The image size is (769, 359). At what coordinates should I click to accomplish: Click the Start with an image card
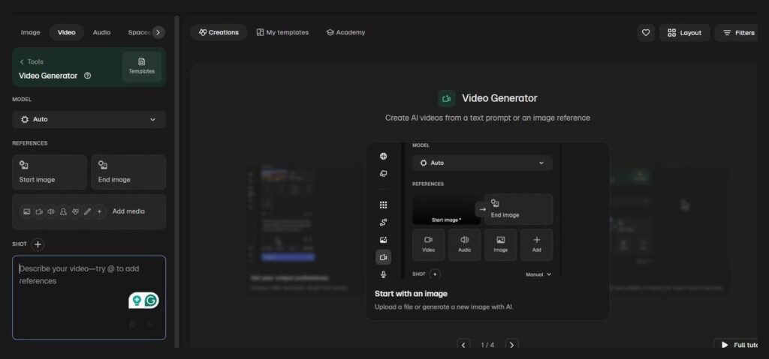488,231
